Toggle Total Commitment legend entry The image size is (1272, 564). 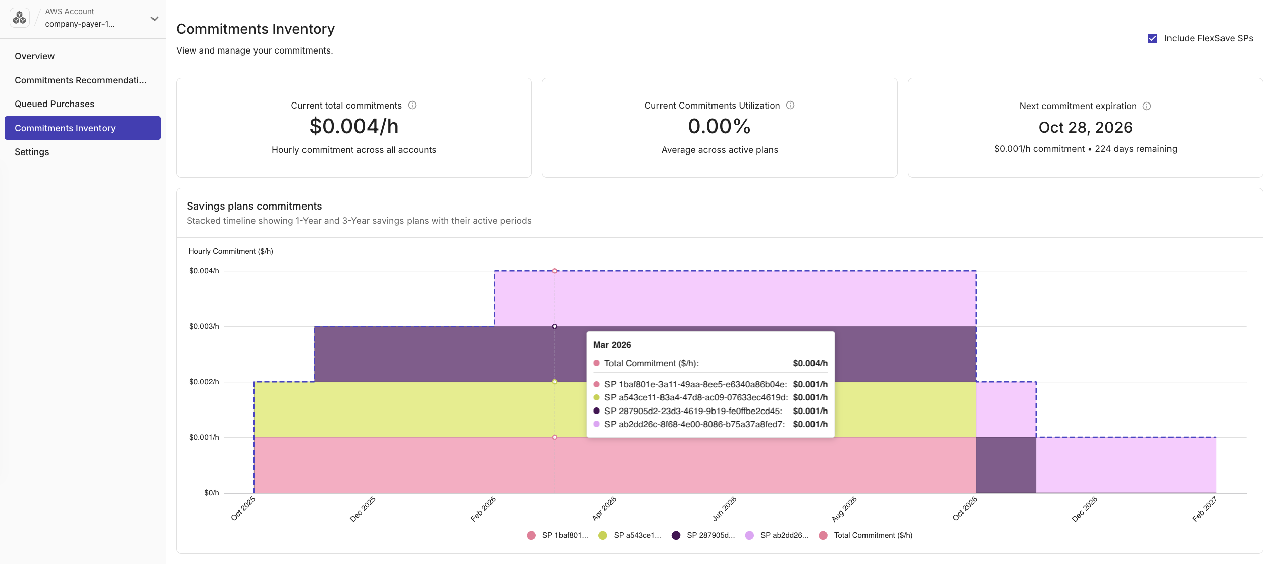coord(873,535)
